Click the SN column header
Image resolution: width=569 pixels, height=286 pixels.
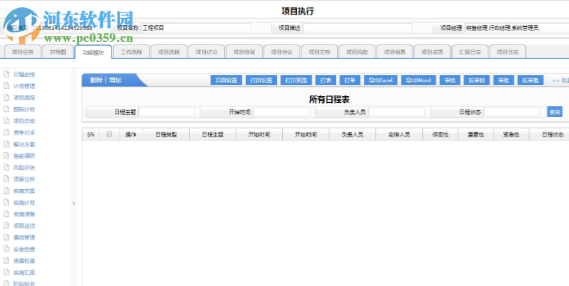tap(91, 135)
